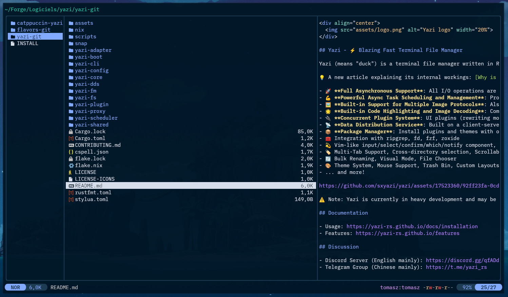Click the markdown icon beside README.md
The width and height of the screenshot is (508, 297).
pos(71,186)
